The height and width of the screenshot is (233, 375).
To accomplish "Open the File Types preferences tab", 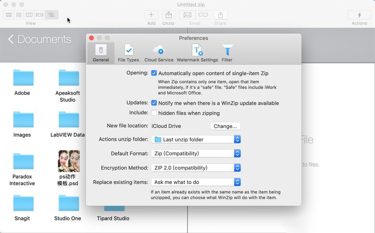I will [128, 53].
